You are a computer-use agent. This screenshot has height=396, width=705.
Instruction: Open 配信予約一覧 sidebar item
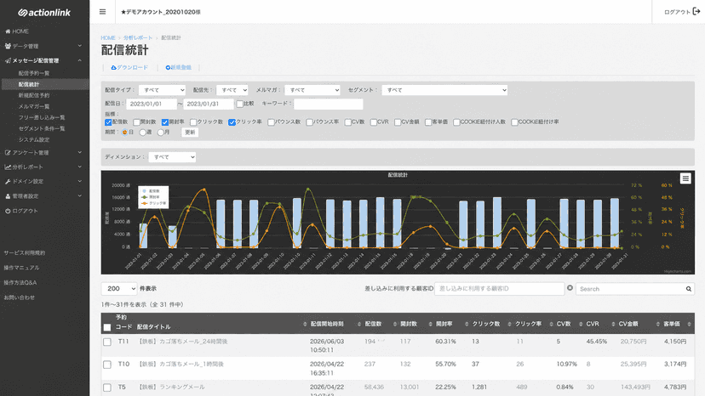tap(34, 73)
